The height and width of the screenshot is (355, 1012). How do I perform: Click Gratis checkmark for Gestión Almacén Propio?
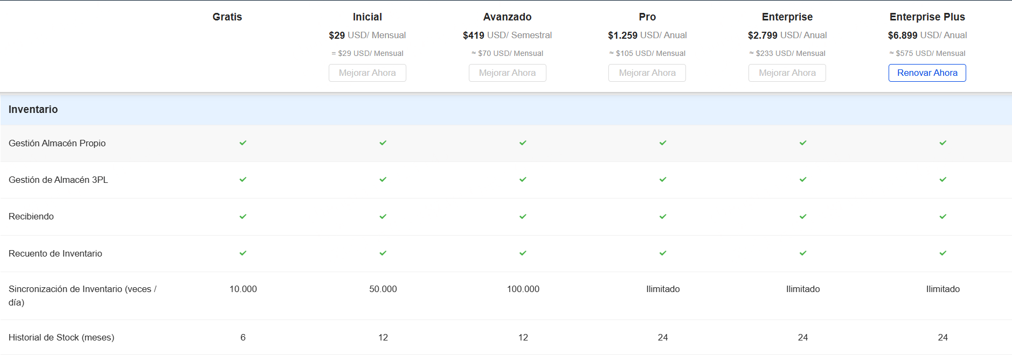pos(243,143)
